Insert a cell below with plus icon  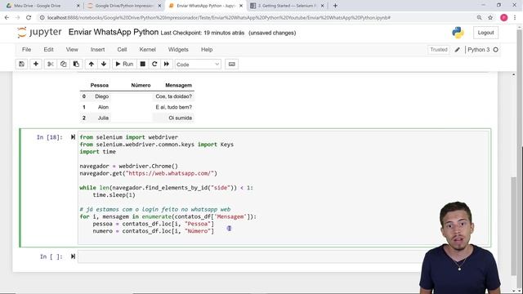(36, 64)
